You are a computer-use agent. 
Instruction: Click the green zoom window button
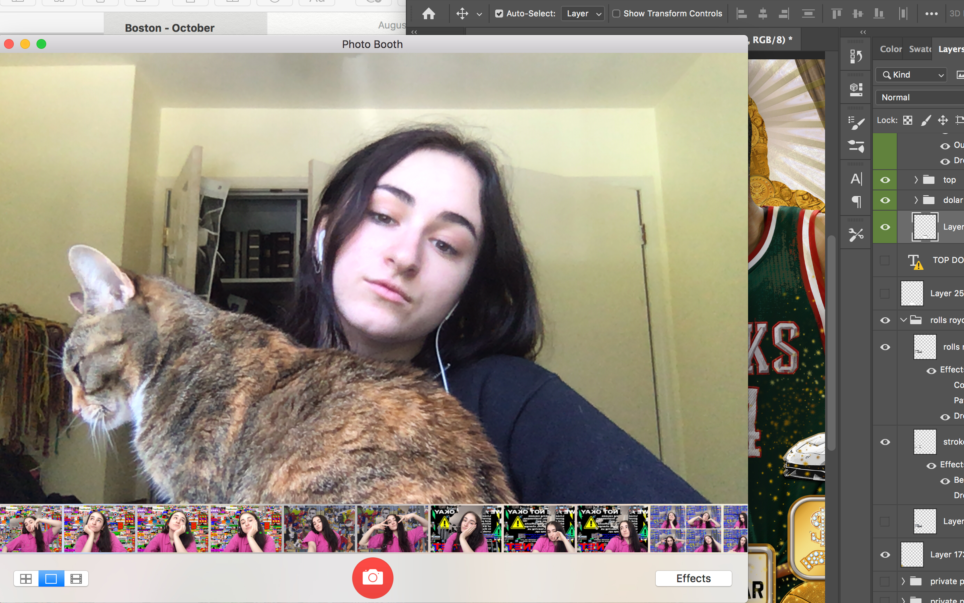point(42,44)
